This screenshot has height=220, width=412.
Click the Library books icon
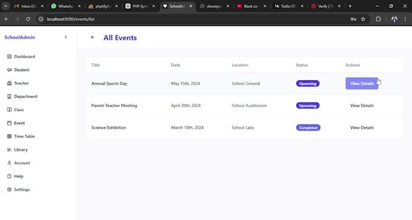[x=9, y=150]
